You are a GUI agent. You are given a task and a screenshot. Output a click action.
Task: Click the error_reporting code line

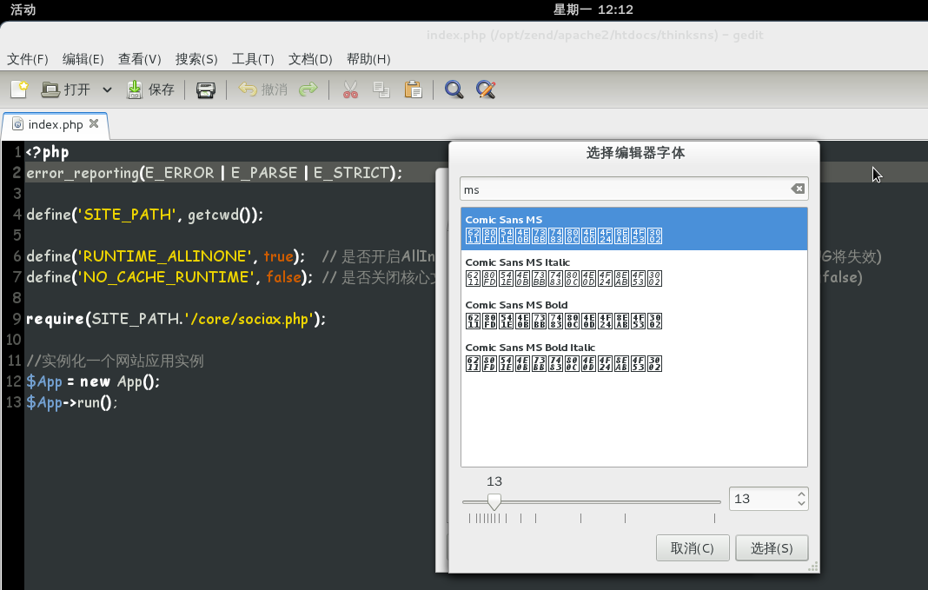pos(215,173)
